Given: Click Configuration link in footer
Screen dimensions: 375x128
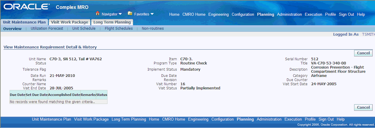Looking at the screenshot, I should 222,119.
